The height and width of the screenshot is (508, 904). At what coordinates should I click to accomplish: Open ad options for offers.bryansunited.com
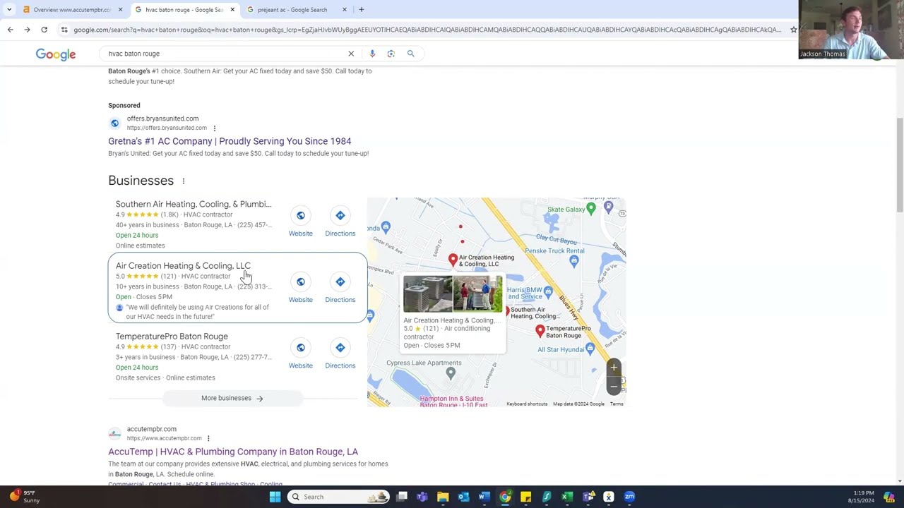(215, 128)
